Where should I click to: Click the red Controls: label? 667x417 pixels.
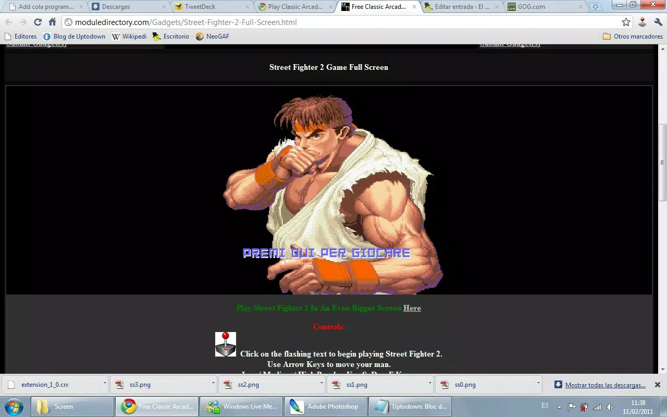coord(329,327)
